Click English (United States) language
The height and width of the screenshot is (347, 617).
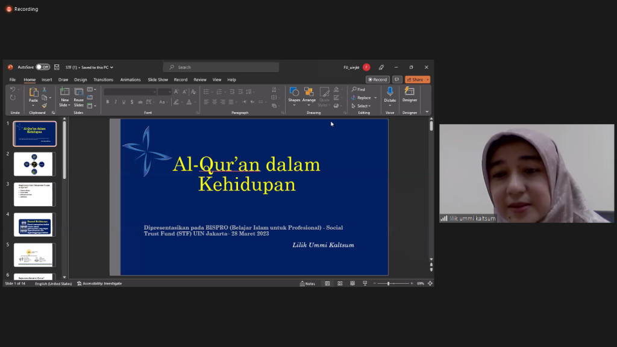[x=54, y=283]
